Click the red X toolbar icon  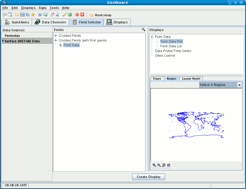pyautogui.click(x=82, y=15)
